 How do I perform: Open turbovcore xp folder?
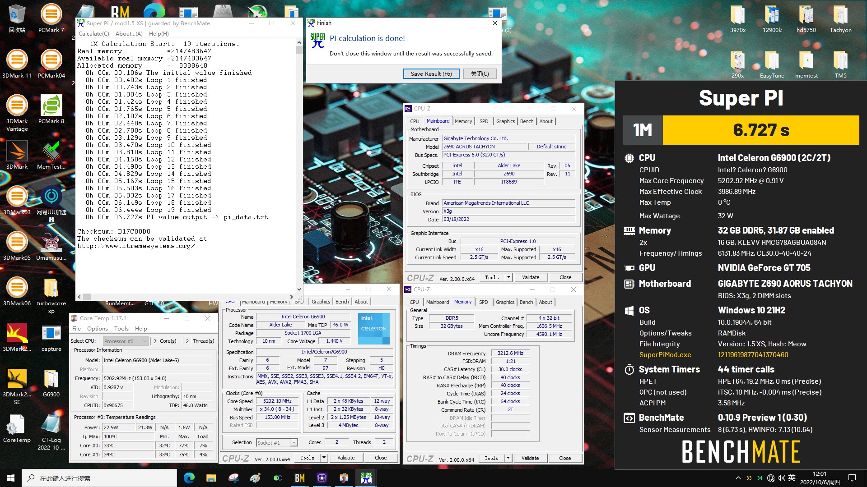click(x=51, y=295)
